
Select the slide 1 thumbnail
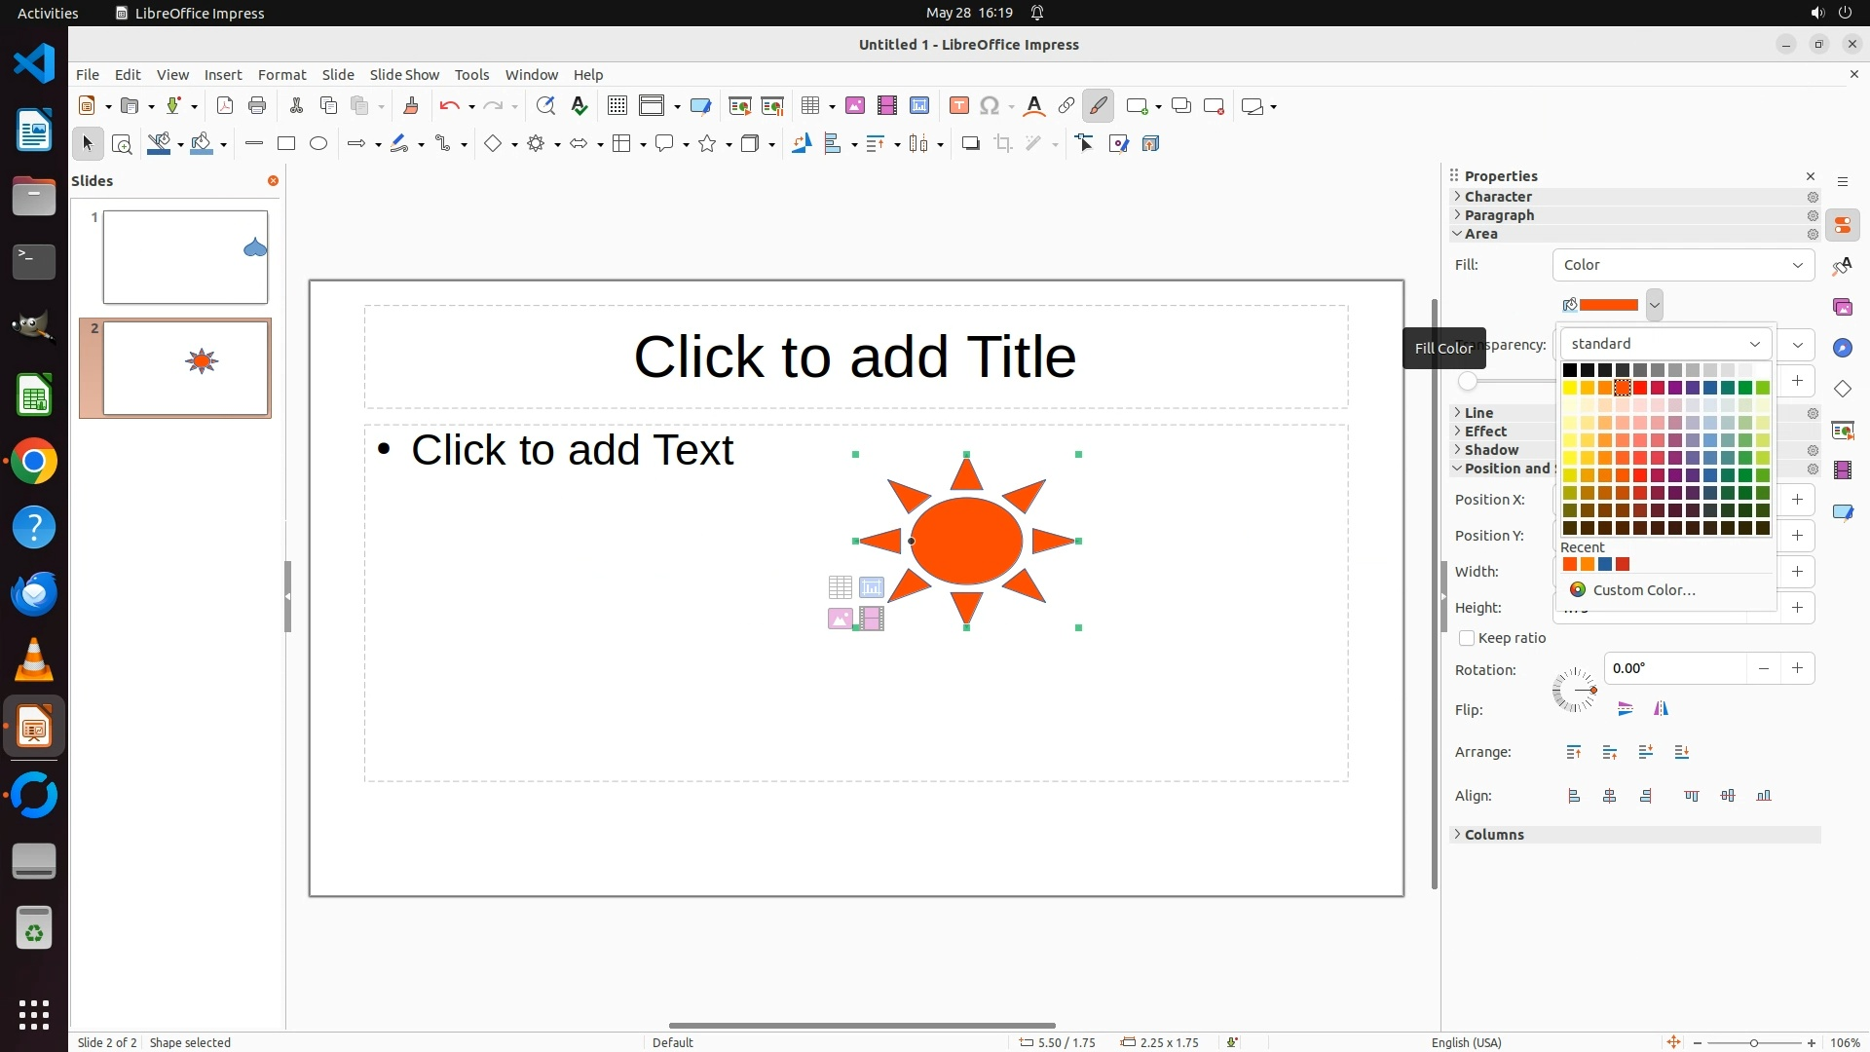pyautogui.click(x=185, y=257)
